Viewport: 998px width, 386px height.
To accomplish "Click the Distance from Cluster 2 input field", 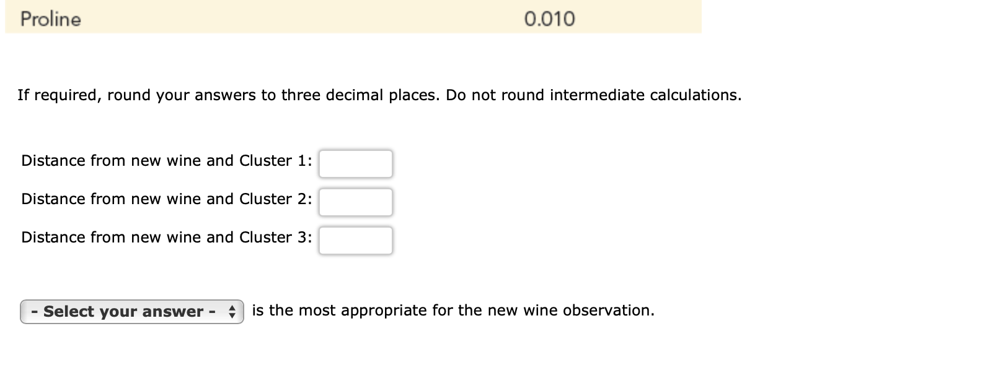I will 355,202.
